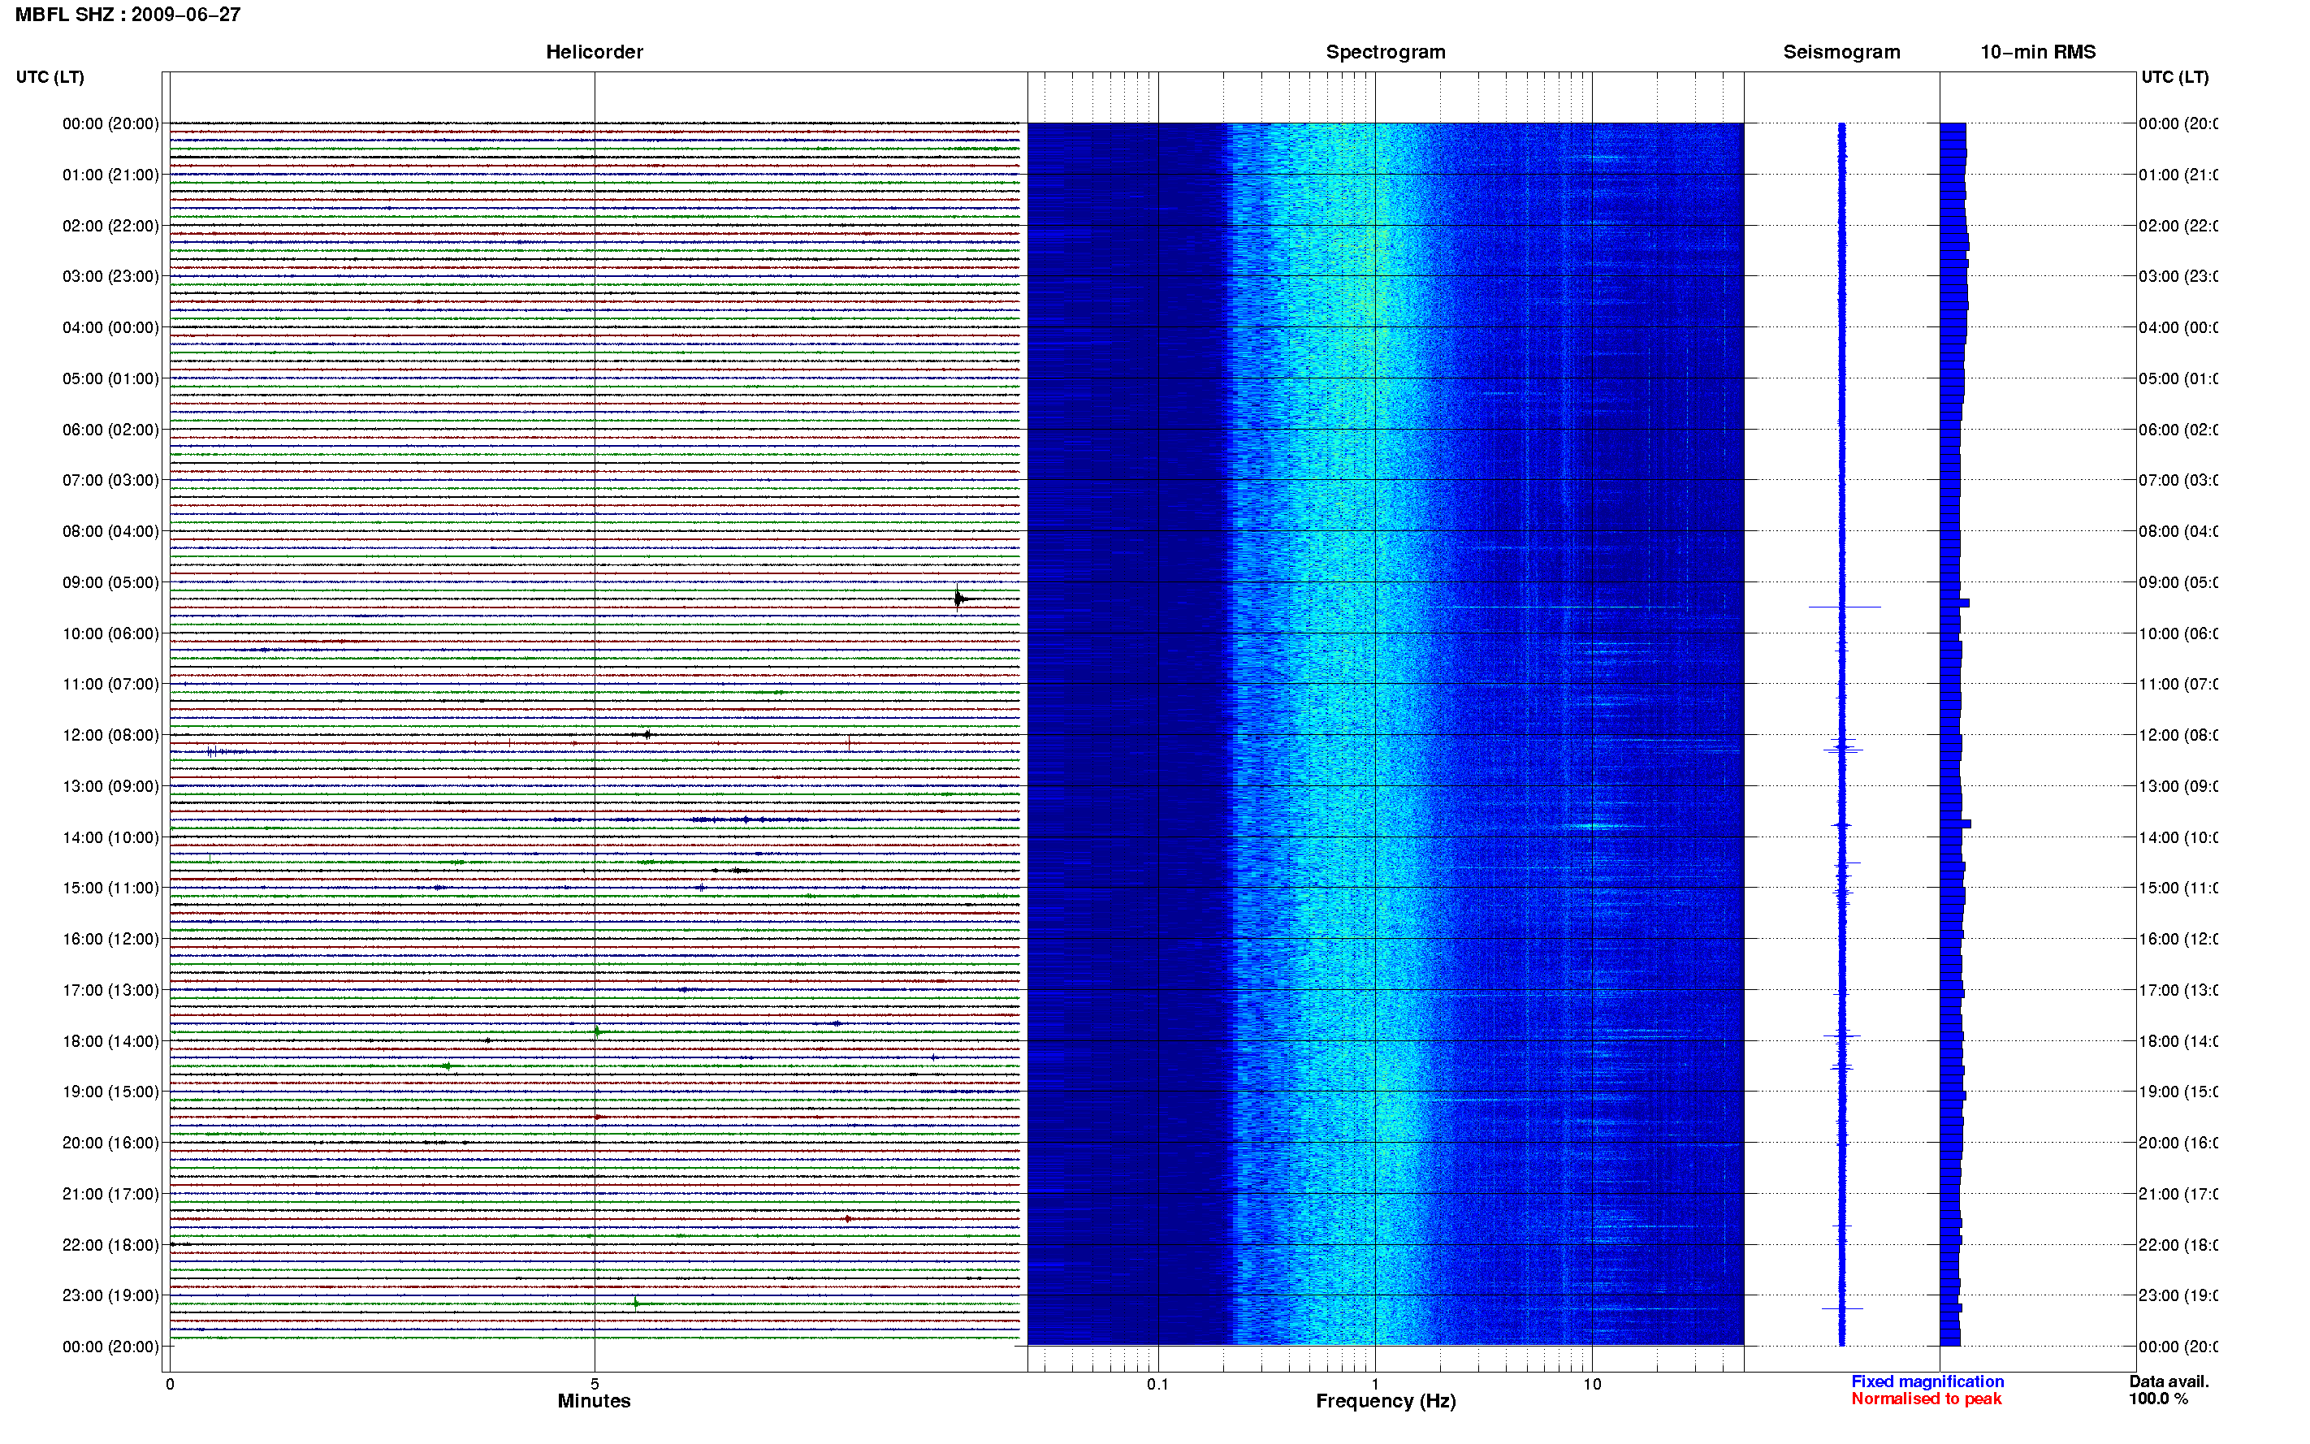Click the seismogram spike after 23:00

[1842, 1308]
